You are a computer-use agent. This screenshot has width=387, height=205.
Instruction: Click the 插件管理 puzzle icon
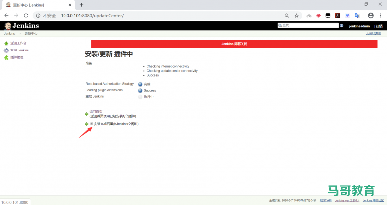pos(6,57)
